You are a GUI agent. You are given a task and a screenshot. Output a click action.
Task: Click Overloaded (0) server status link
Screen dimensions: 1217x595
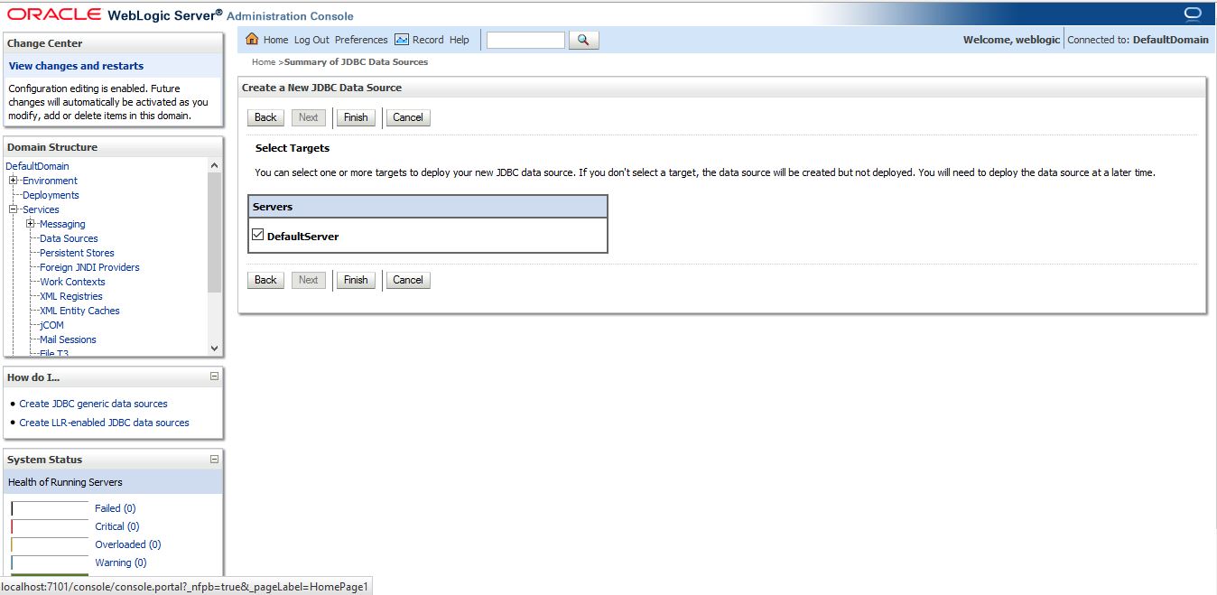(127, 544)
